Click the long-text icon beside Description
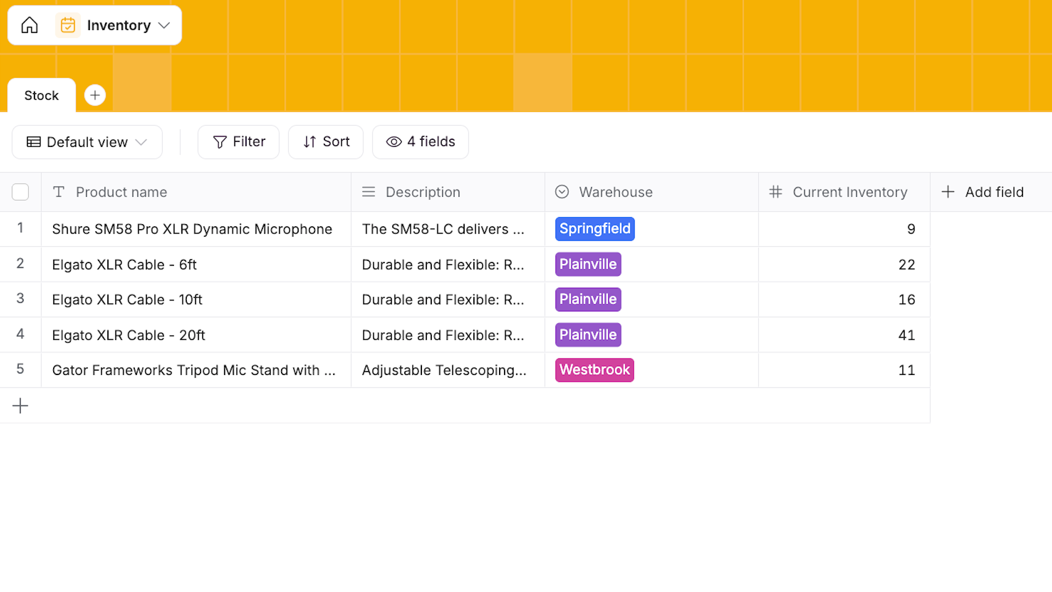1052x592 pixels. [x=368, y=192]
